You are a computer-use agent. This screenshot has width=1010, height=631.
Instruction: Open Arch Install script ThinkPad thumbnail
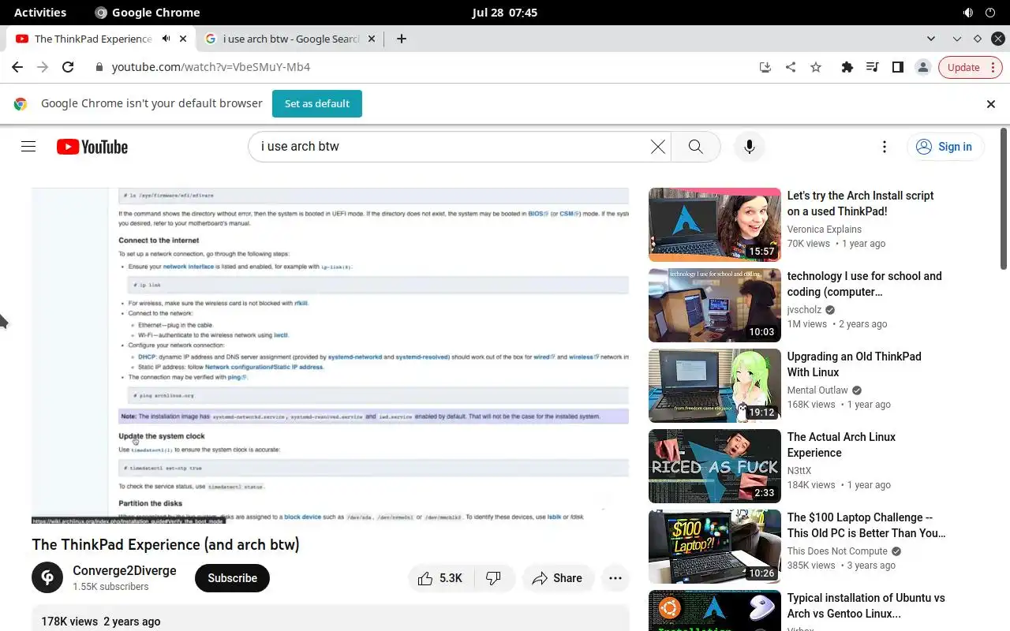(x=715, y=225)
